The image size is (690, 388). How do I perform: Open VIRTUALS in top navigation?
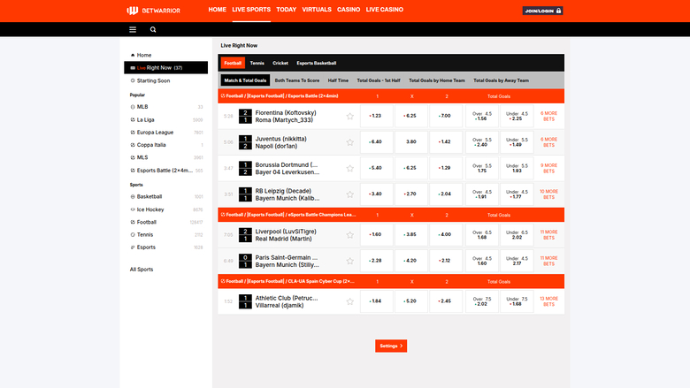click(317, 10)
